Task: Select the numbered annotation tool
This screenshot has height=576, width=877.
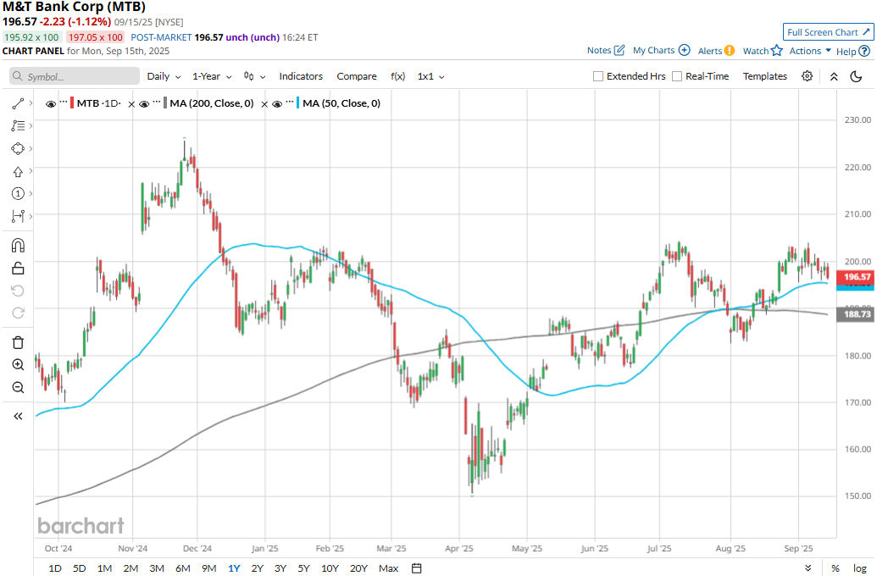Action: tap(18, 193)
